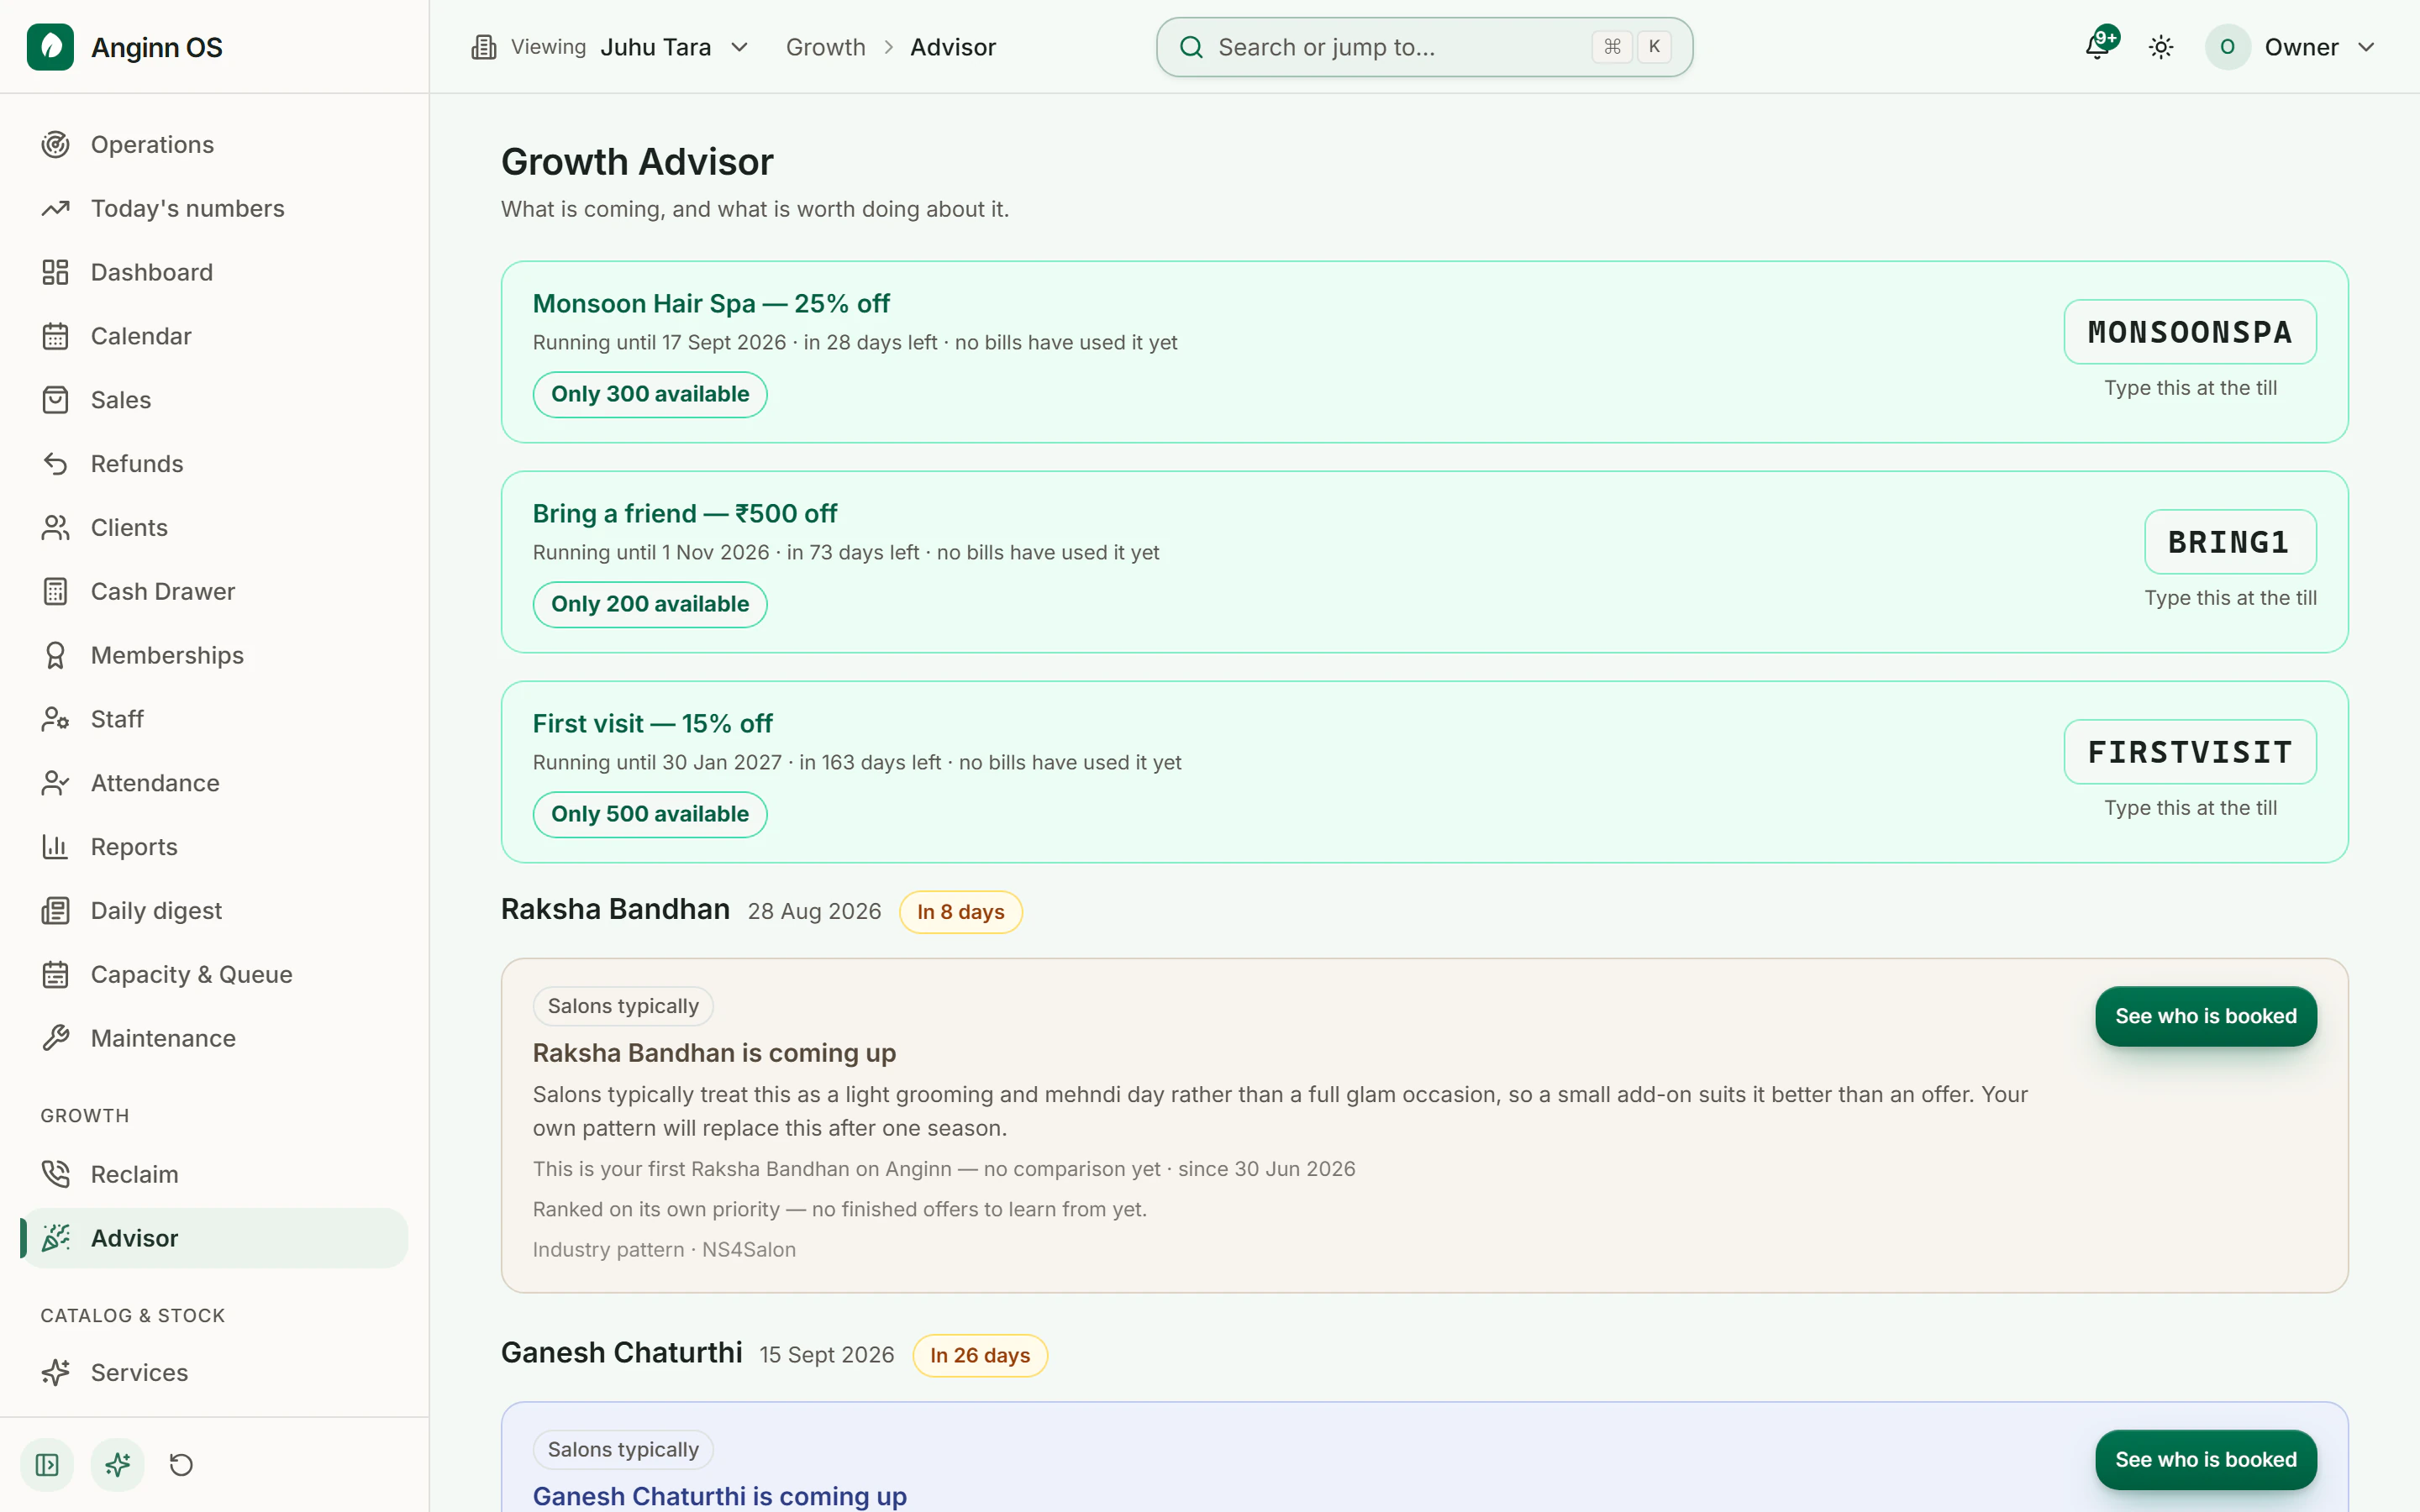The image size is (2420, 1512).
Task: Click the Monsoon Hair Spa — 25% off title
Action: tap(711, 303)
